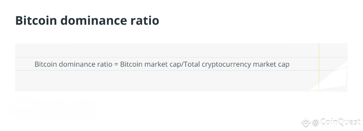Click the equals sign in the formula
The height and width of the screenshot is (131, 363).
[x=116, y=64]
